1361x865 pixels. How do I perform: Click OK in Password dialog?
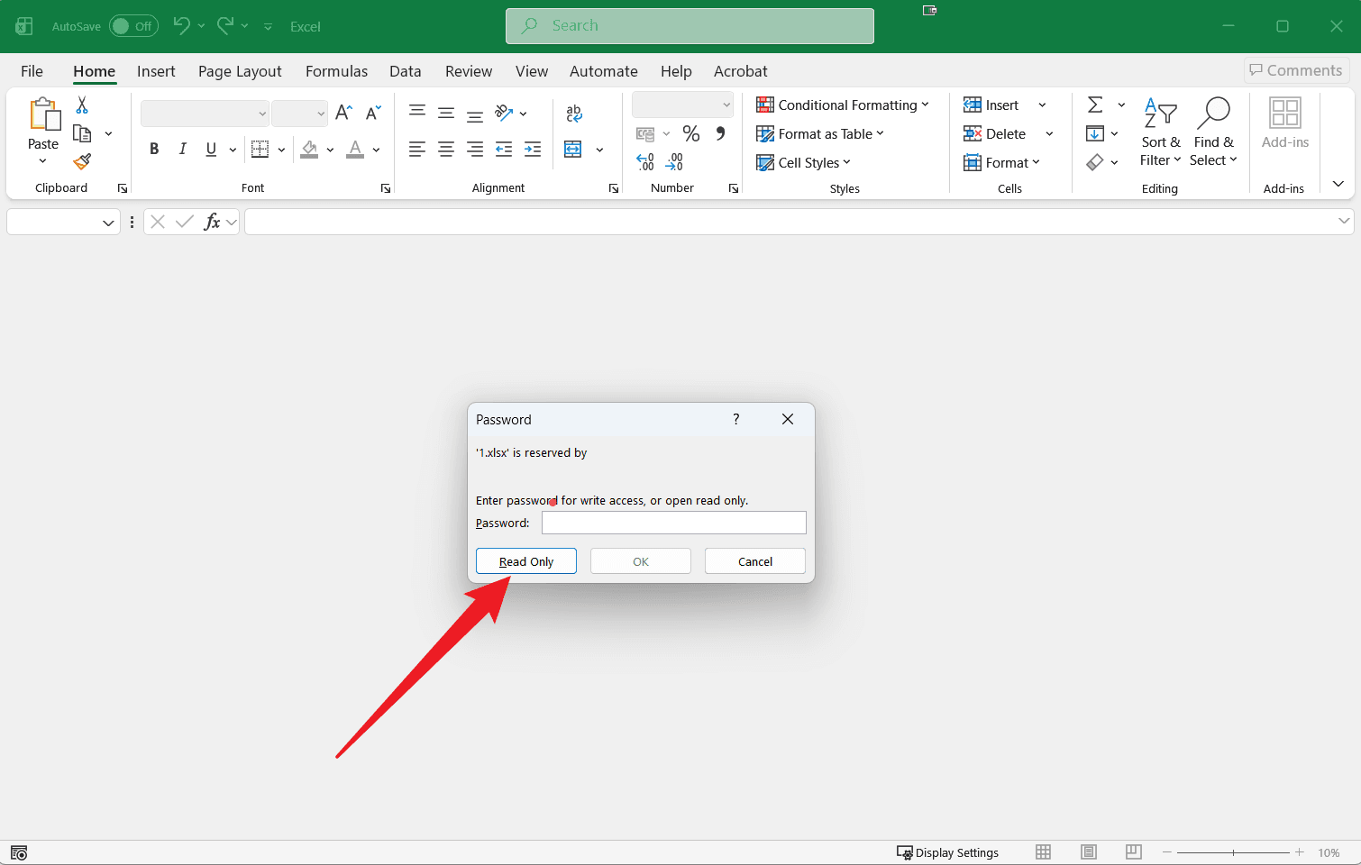click(x=641, y=561)
